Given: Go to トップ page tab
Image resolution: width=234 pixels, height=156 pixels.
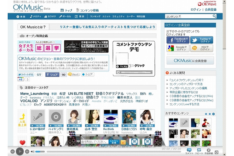Looking at the screenshot, I should click(66, 10).
